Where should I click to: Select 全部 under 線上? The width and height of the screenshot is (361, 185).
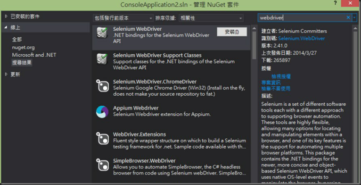point(17,40)
